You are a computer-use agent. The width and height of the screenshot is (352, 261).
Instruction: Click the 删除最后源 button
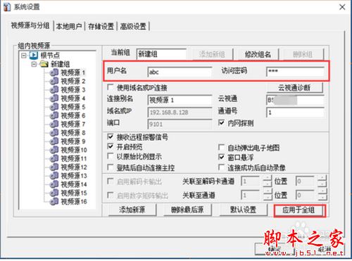pyautogui.click(x=187, y=210)
